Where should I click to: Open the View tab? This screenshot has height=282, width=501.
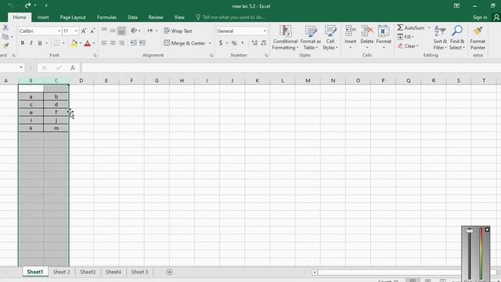179,17
